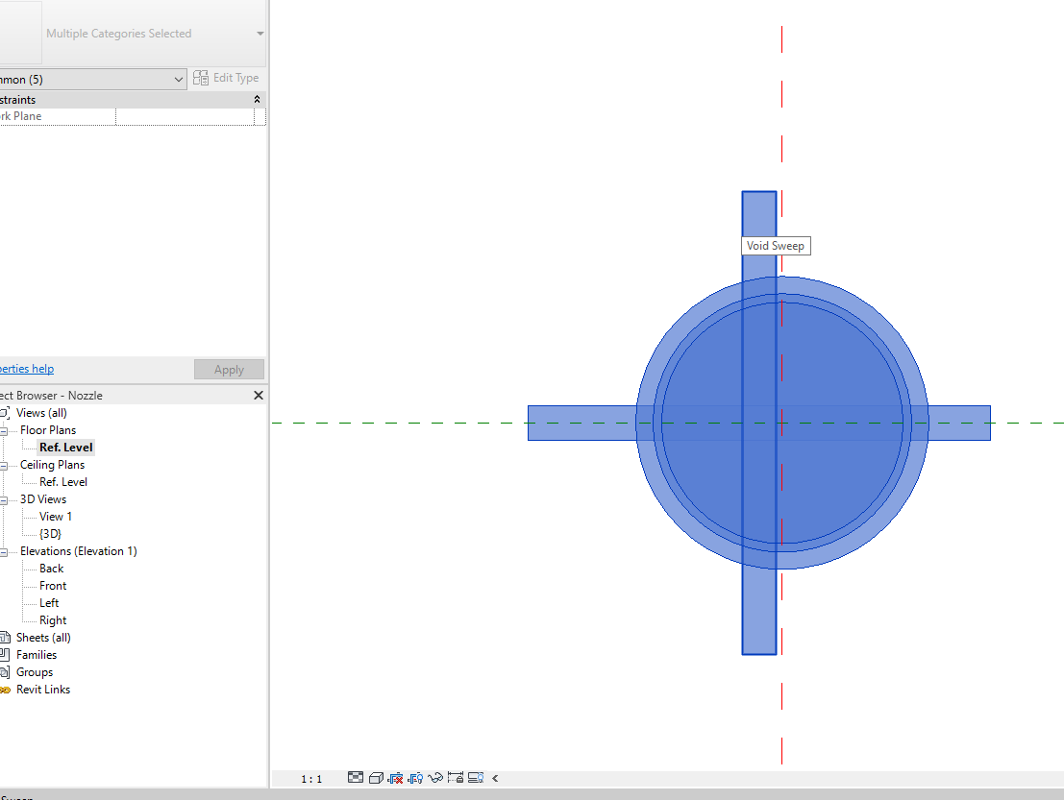Open the 3D view named View 1
The width and height of the screenshot is (1064, 800).
(53, 516)
